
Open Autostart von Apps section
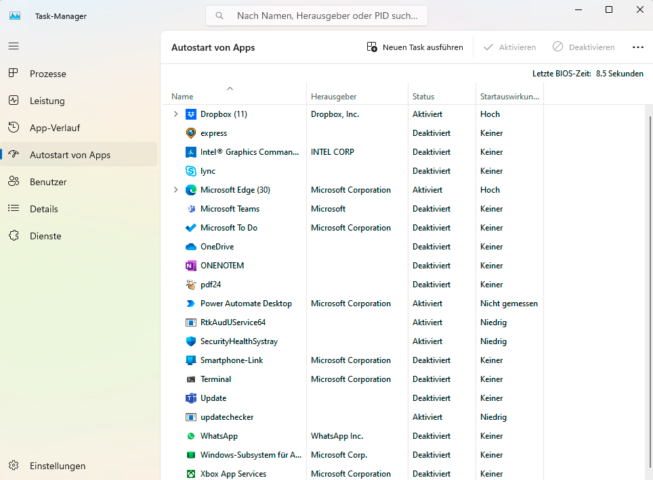tap(70, 154)
